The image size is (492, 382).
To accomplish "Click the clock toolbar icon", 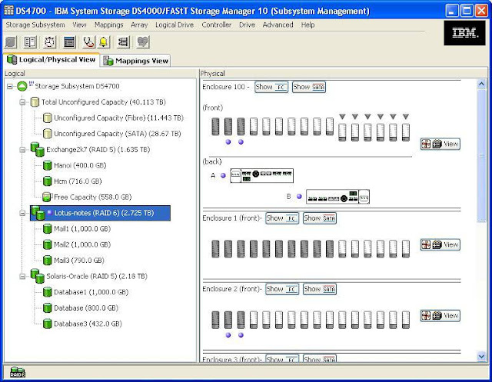I will point(49,42).
